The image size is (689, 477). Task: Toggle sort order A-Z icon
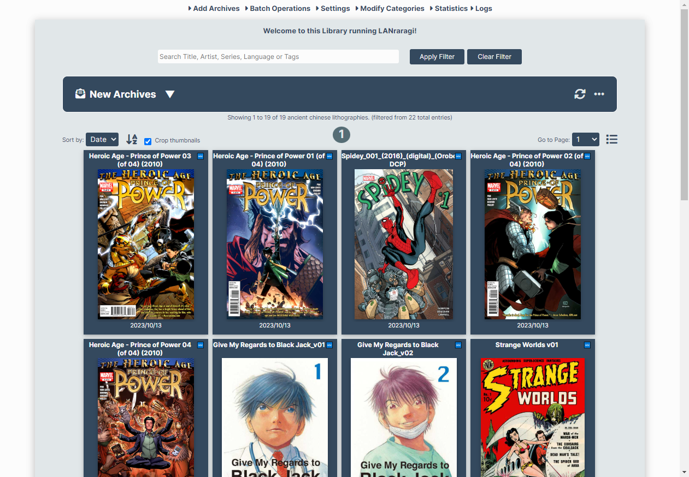[132, 139]
